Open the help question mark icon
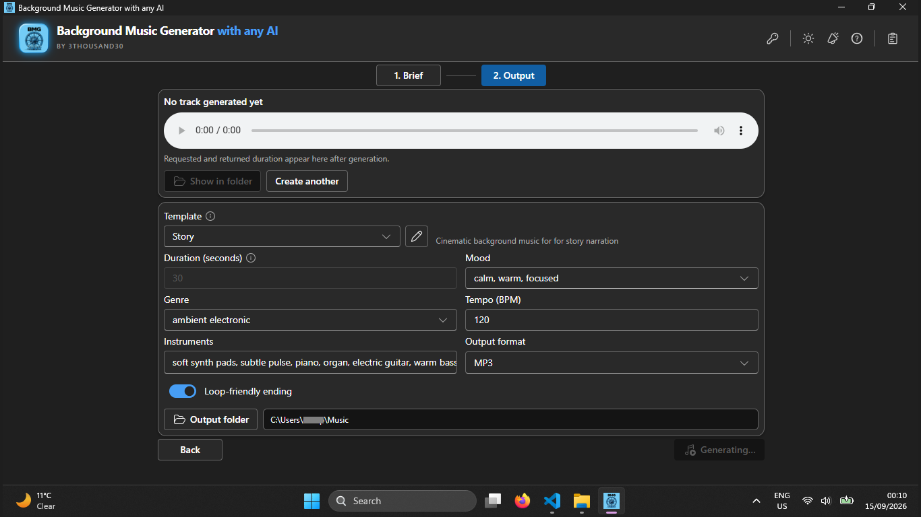The height and width of the screenshot is (517, 921). 857,38
